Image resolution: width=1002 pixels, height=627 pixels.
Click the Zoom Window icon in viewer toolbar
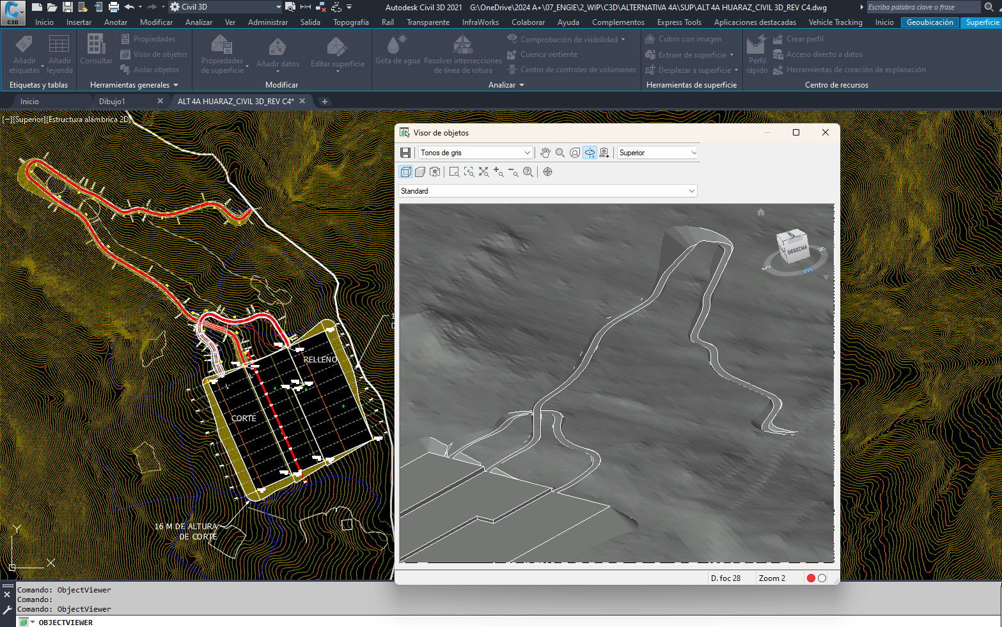click(x=455, y=172)
